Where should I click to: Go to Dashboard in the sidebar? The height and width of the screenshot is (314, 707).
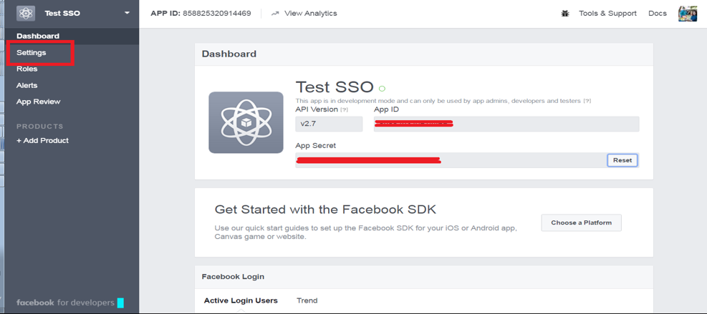click(x=38, y=36)
